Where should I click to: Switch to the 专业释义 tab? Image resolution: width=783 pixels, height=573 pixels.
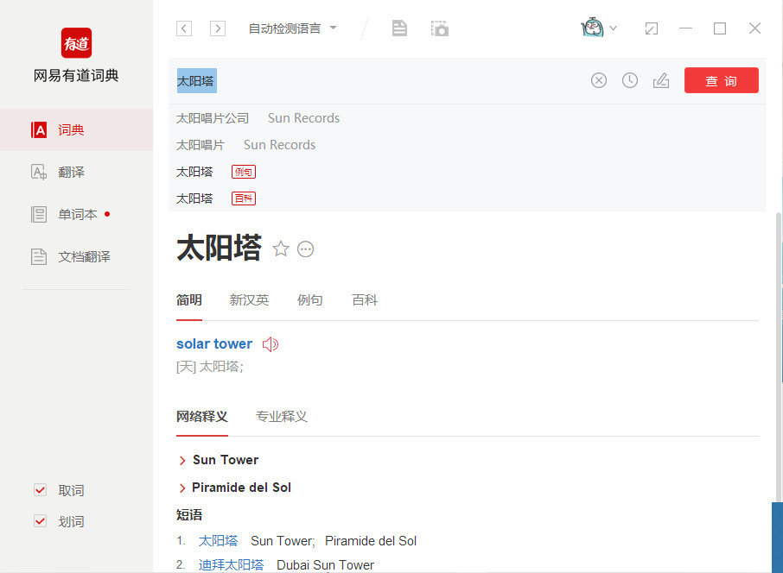tap(282, 417)
